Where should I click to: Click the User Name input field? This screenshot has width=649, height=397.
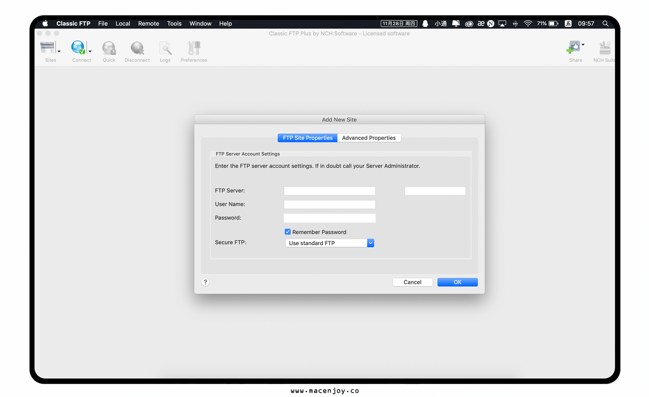coord(329,204)
